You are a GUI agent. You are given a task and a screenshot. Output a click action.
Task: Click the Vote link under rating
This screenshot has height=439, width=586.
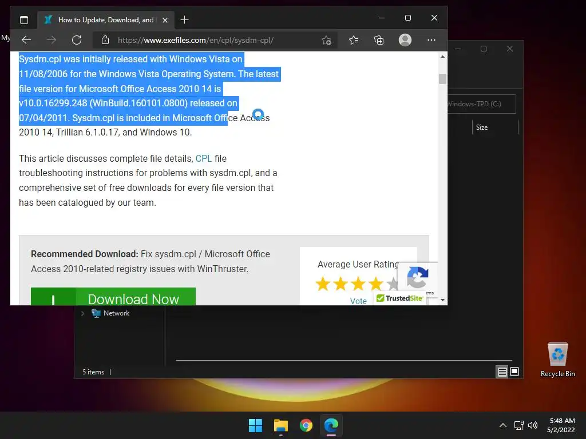pyautogui.click(x=358, y=301)
